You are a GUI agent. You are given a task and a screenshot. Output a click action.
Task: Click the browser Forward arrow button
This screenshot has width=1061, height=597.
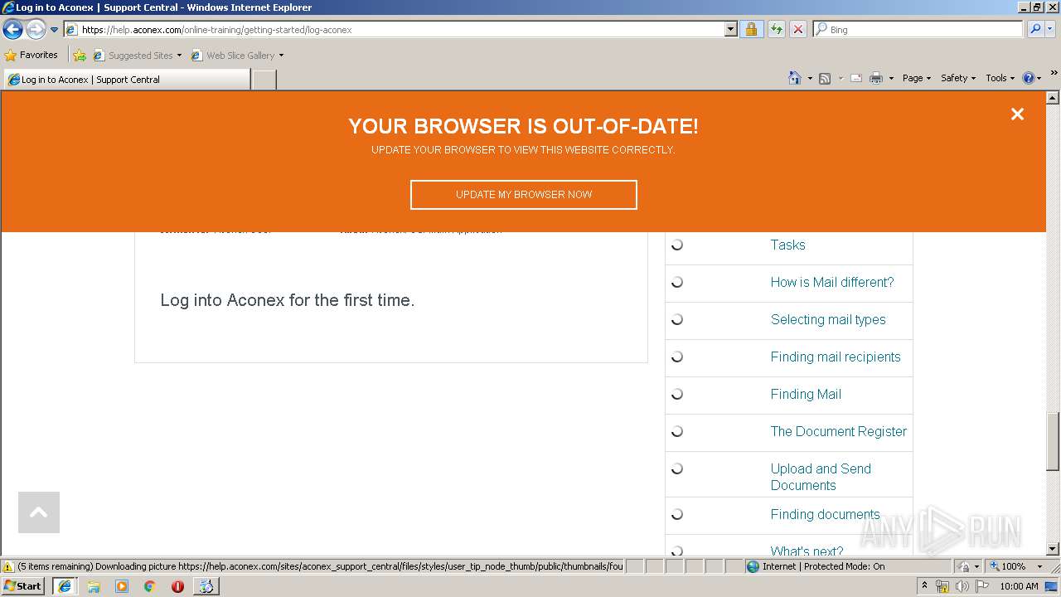[36, 30]
